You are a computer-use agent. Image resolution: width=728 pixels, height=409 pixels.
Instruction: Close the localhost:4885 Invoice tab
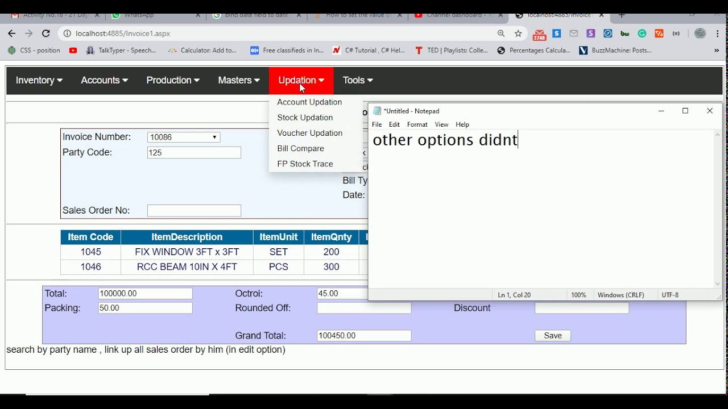click(x=601, y=15)
